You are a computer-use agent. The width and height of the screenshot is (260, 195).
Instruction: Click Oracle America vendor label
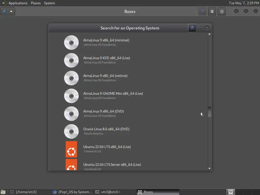click(93, 134)
